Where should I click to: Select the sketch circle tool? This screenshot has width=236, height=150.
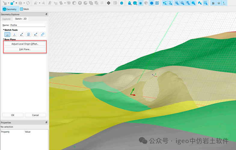(28, 35)
